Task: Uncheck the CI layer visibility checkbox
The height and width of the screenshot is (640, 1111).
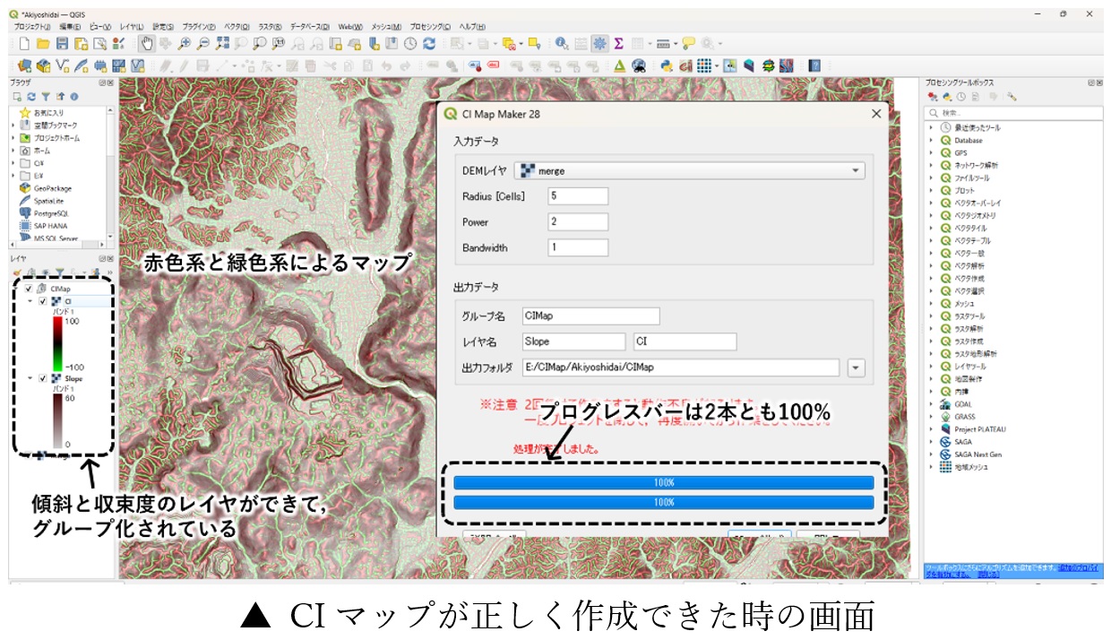Action: [x=42, y=302]
